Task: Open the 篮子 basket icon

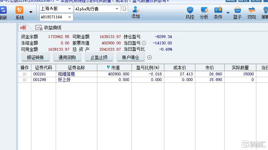Action: 237,10
